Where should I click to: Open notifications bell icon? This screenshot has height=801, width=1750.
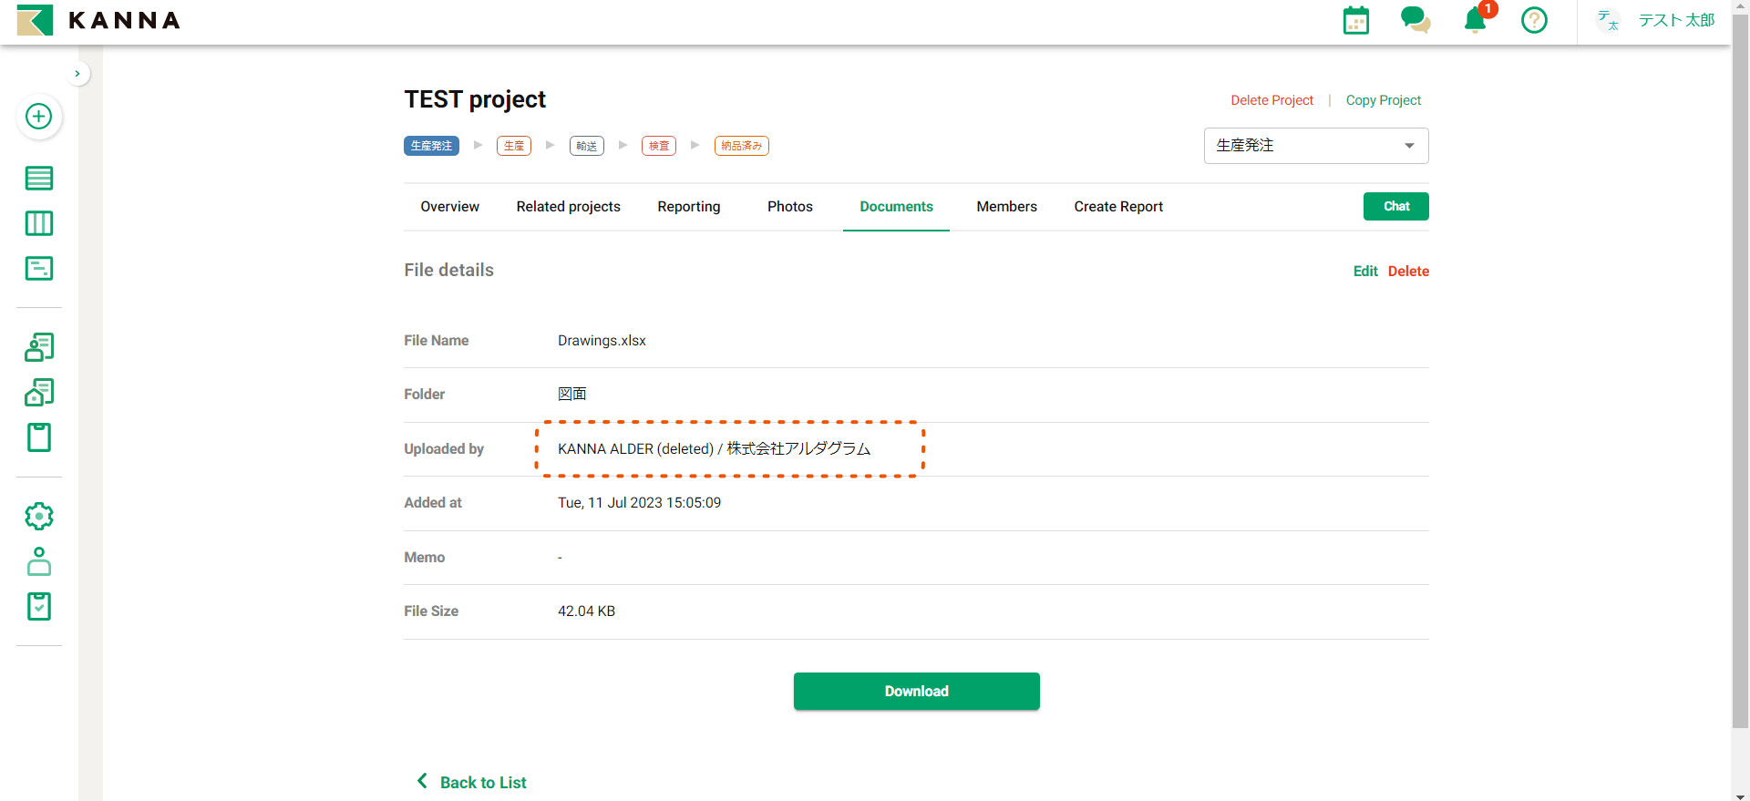[1475, 20]
